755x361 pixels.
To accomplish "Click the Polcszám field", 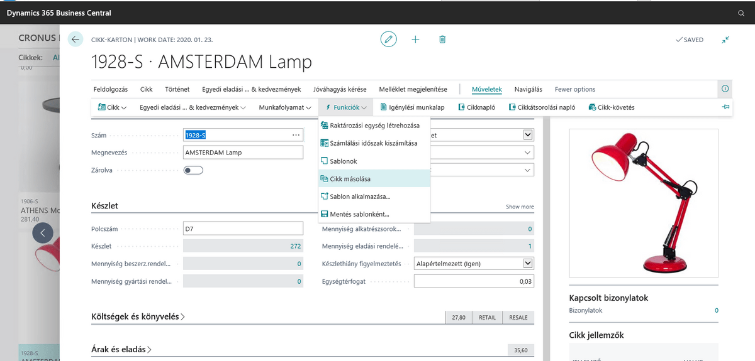I will point(243,229).
